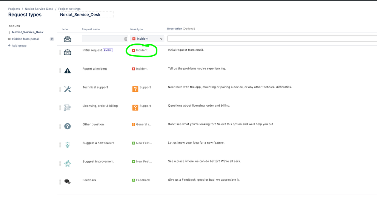
Task: Click the speech bubble icon for Feedback
Action: point(67,181)
